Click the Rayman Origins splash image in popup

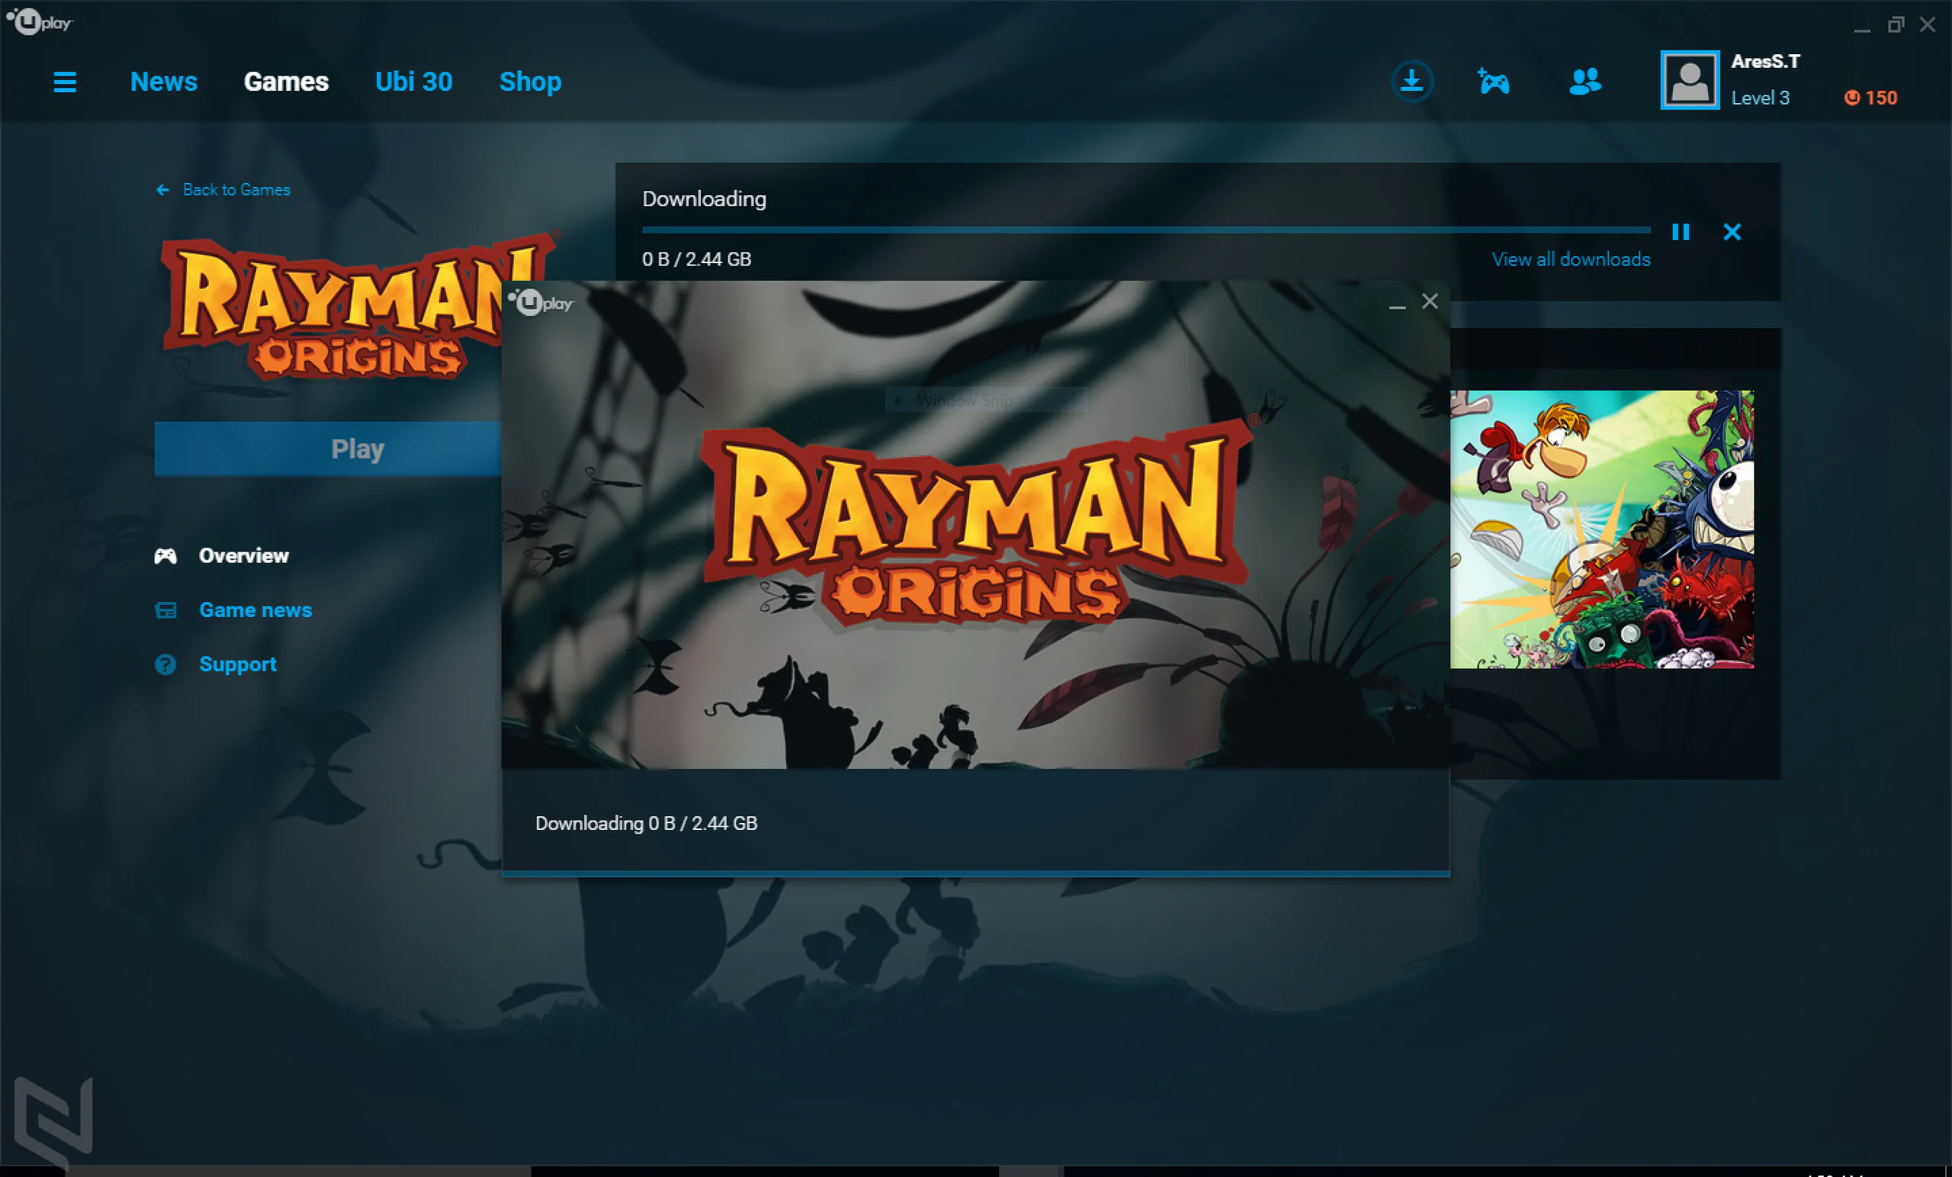pyautogui.click(x=976, y=525)
